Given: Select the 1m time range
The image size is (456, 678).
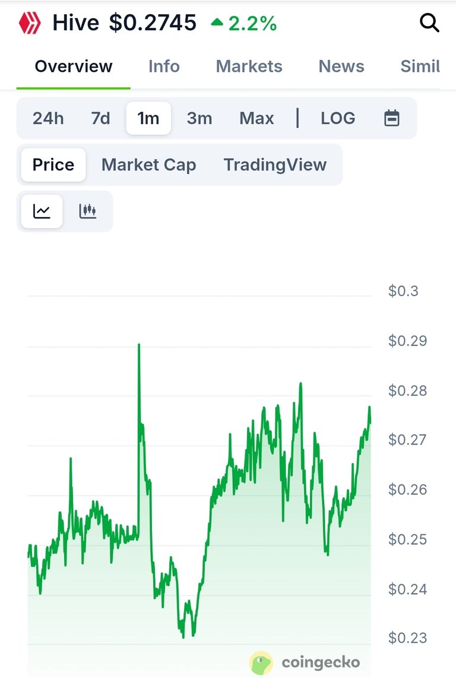Looking at the screenshot, I should [148, 118].
